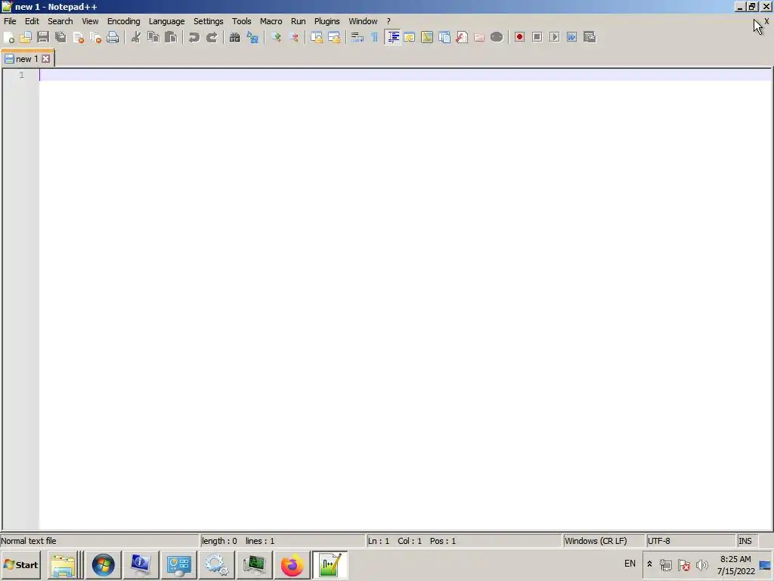Viewport: 774px width, 581px height.
Task: Open the Define your language icon
Action: coord(409,38)
